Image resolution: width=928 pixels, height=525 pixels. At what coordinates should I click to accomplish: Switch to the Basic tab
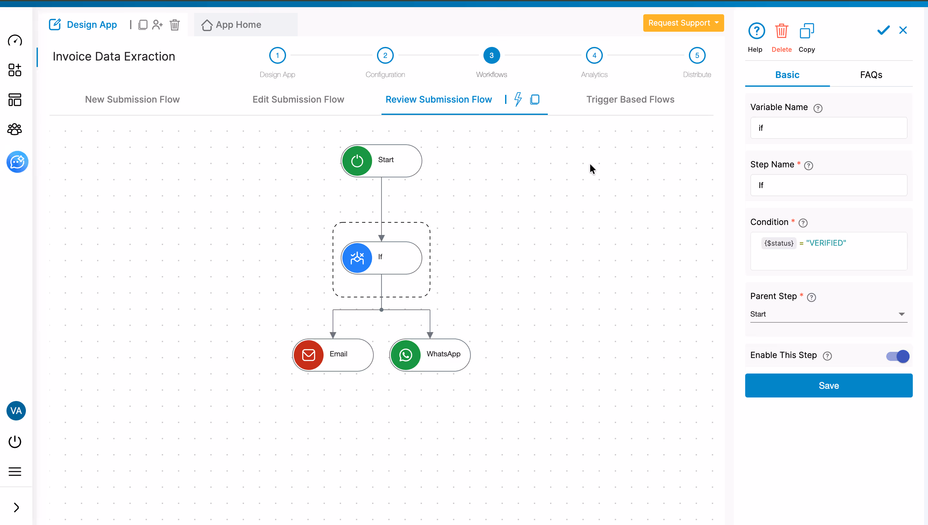787,75
